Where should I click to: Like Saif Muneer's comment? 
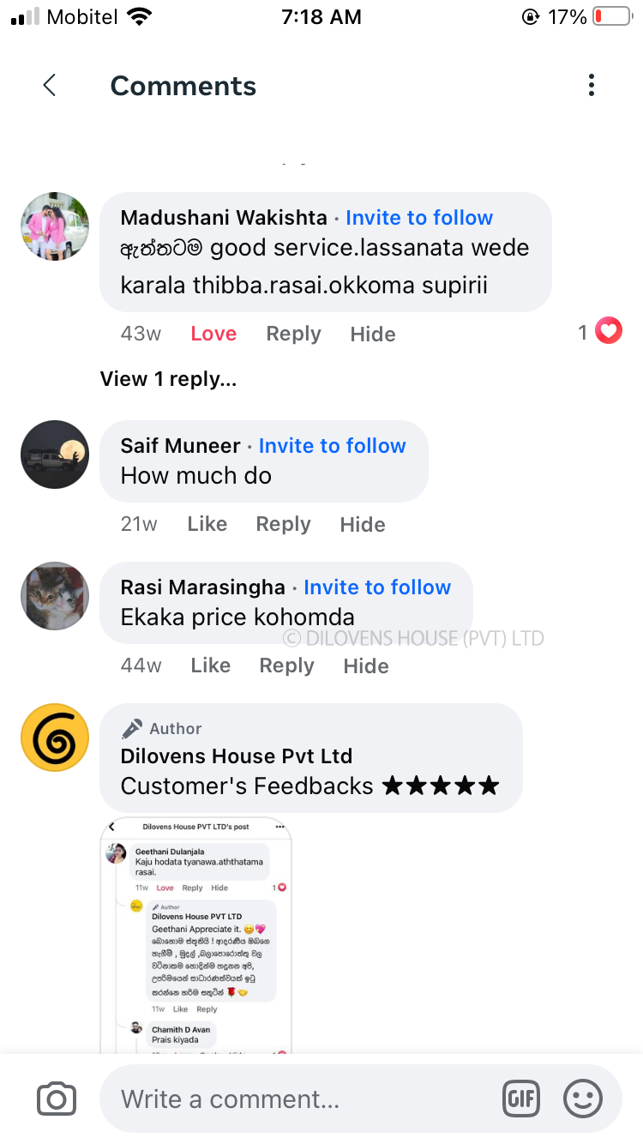[x=207, y=524]
